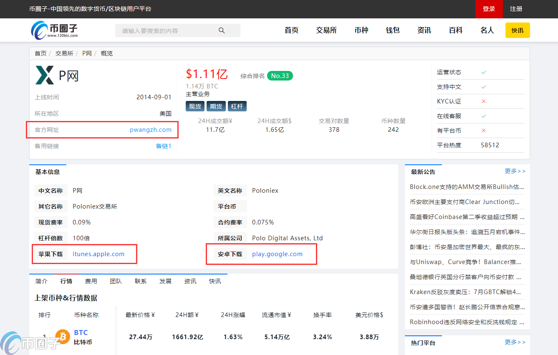This screenshot has width=558, height=355.
Task: Click the green check beside 在线客服
Action: click(x=484, y=116)
